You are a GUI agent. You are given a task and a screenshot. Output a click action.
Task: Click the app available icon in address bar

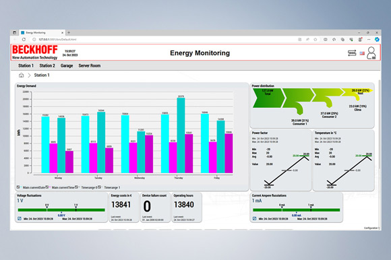(x=300, y=39)
